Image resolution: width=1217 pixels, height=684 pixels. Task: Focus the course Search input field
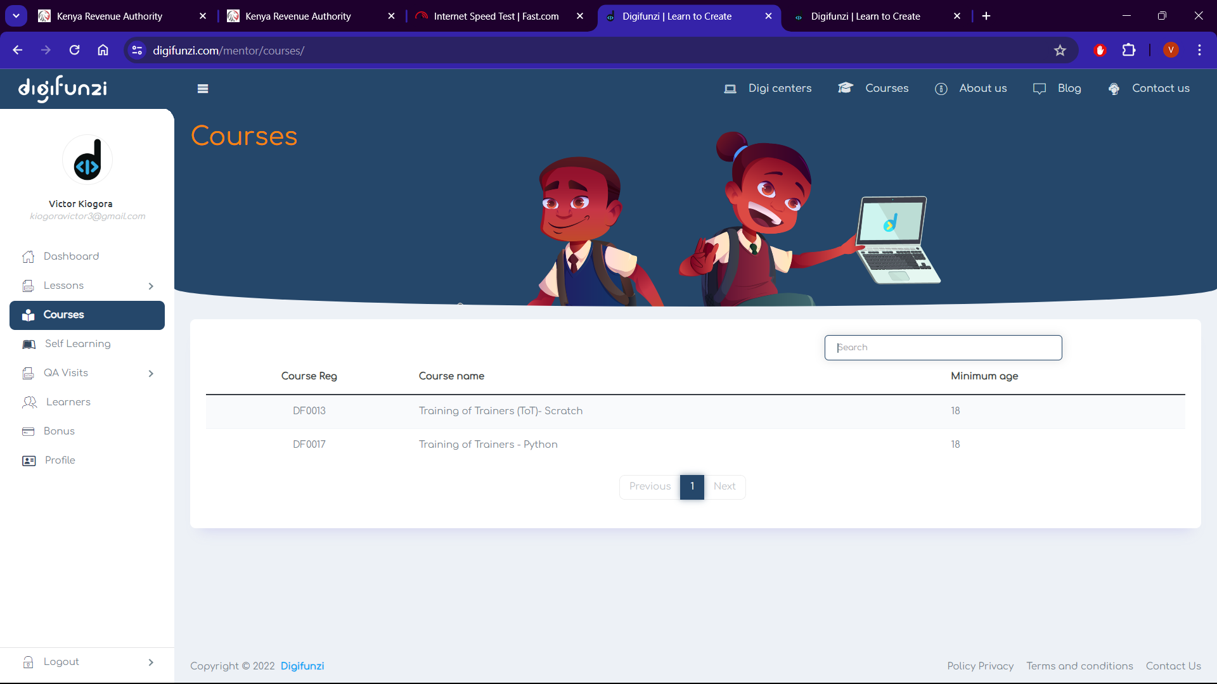943,348
